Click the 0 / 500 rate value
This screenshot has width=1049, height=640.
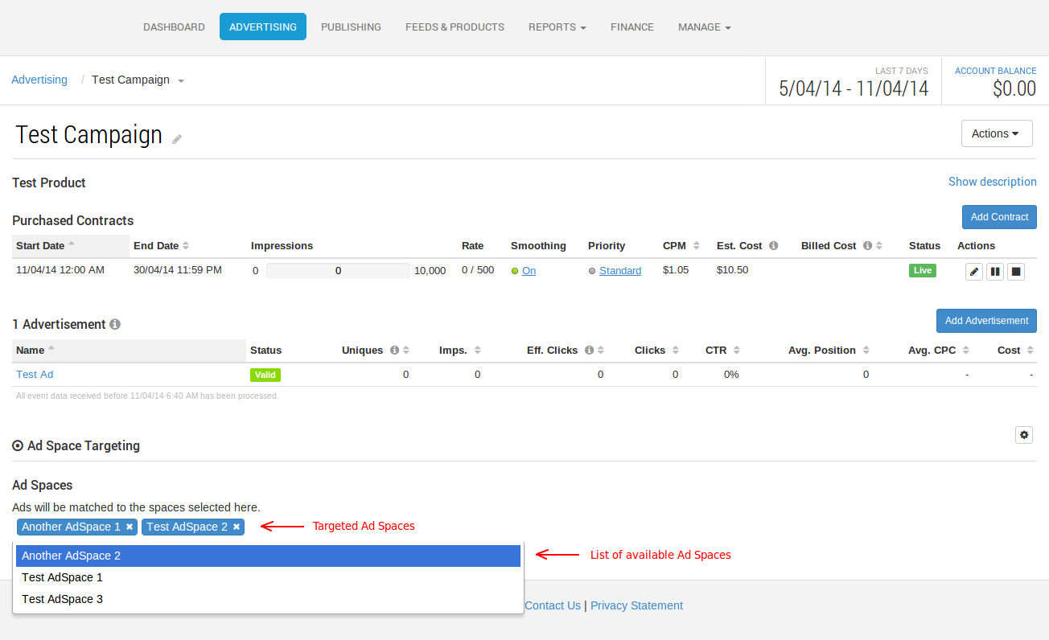tap(478, 270)
